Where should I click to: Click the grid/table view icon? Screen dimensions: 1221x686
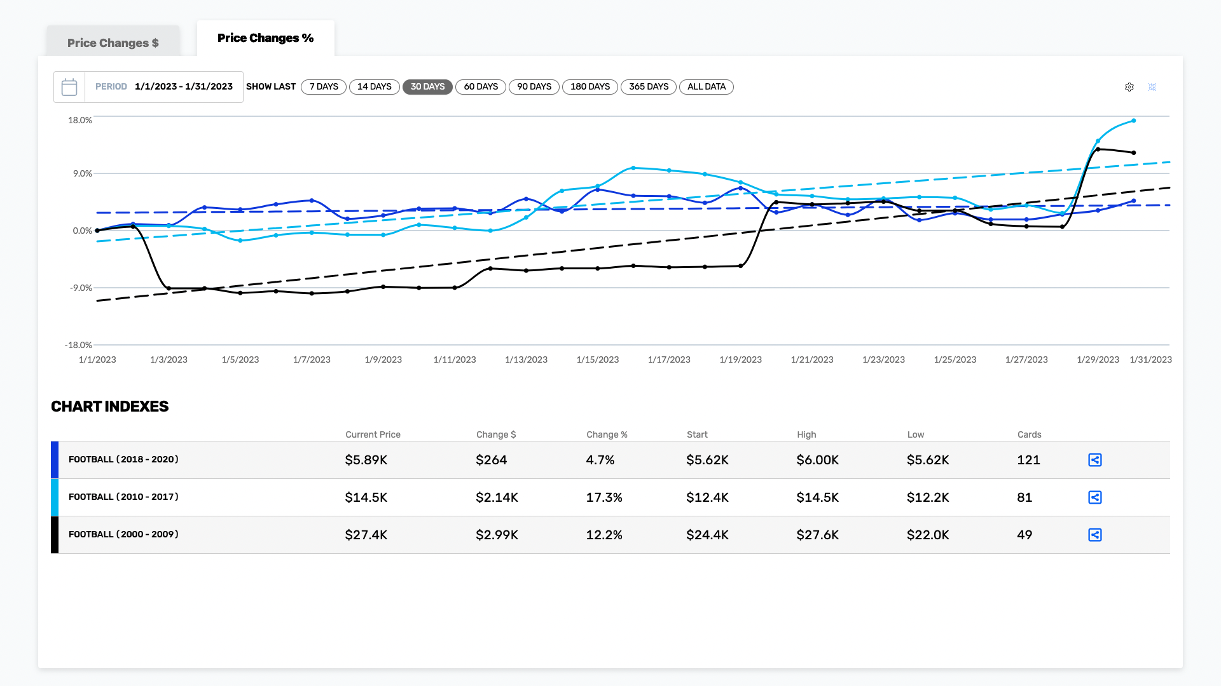(1152, 86)
